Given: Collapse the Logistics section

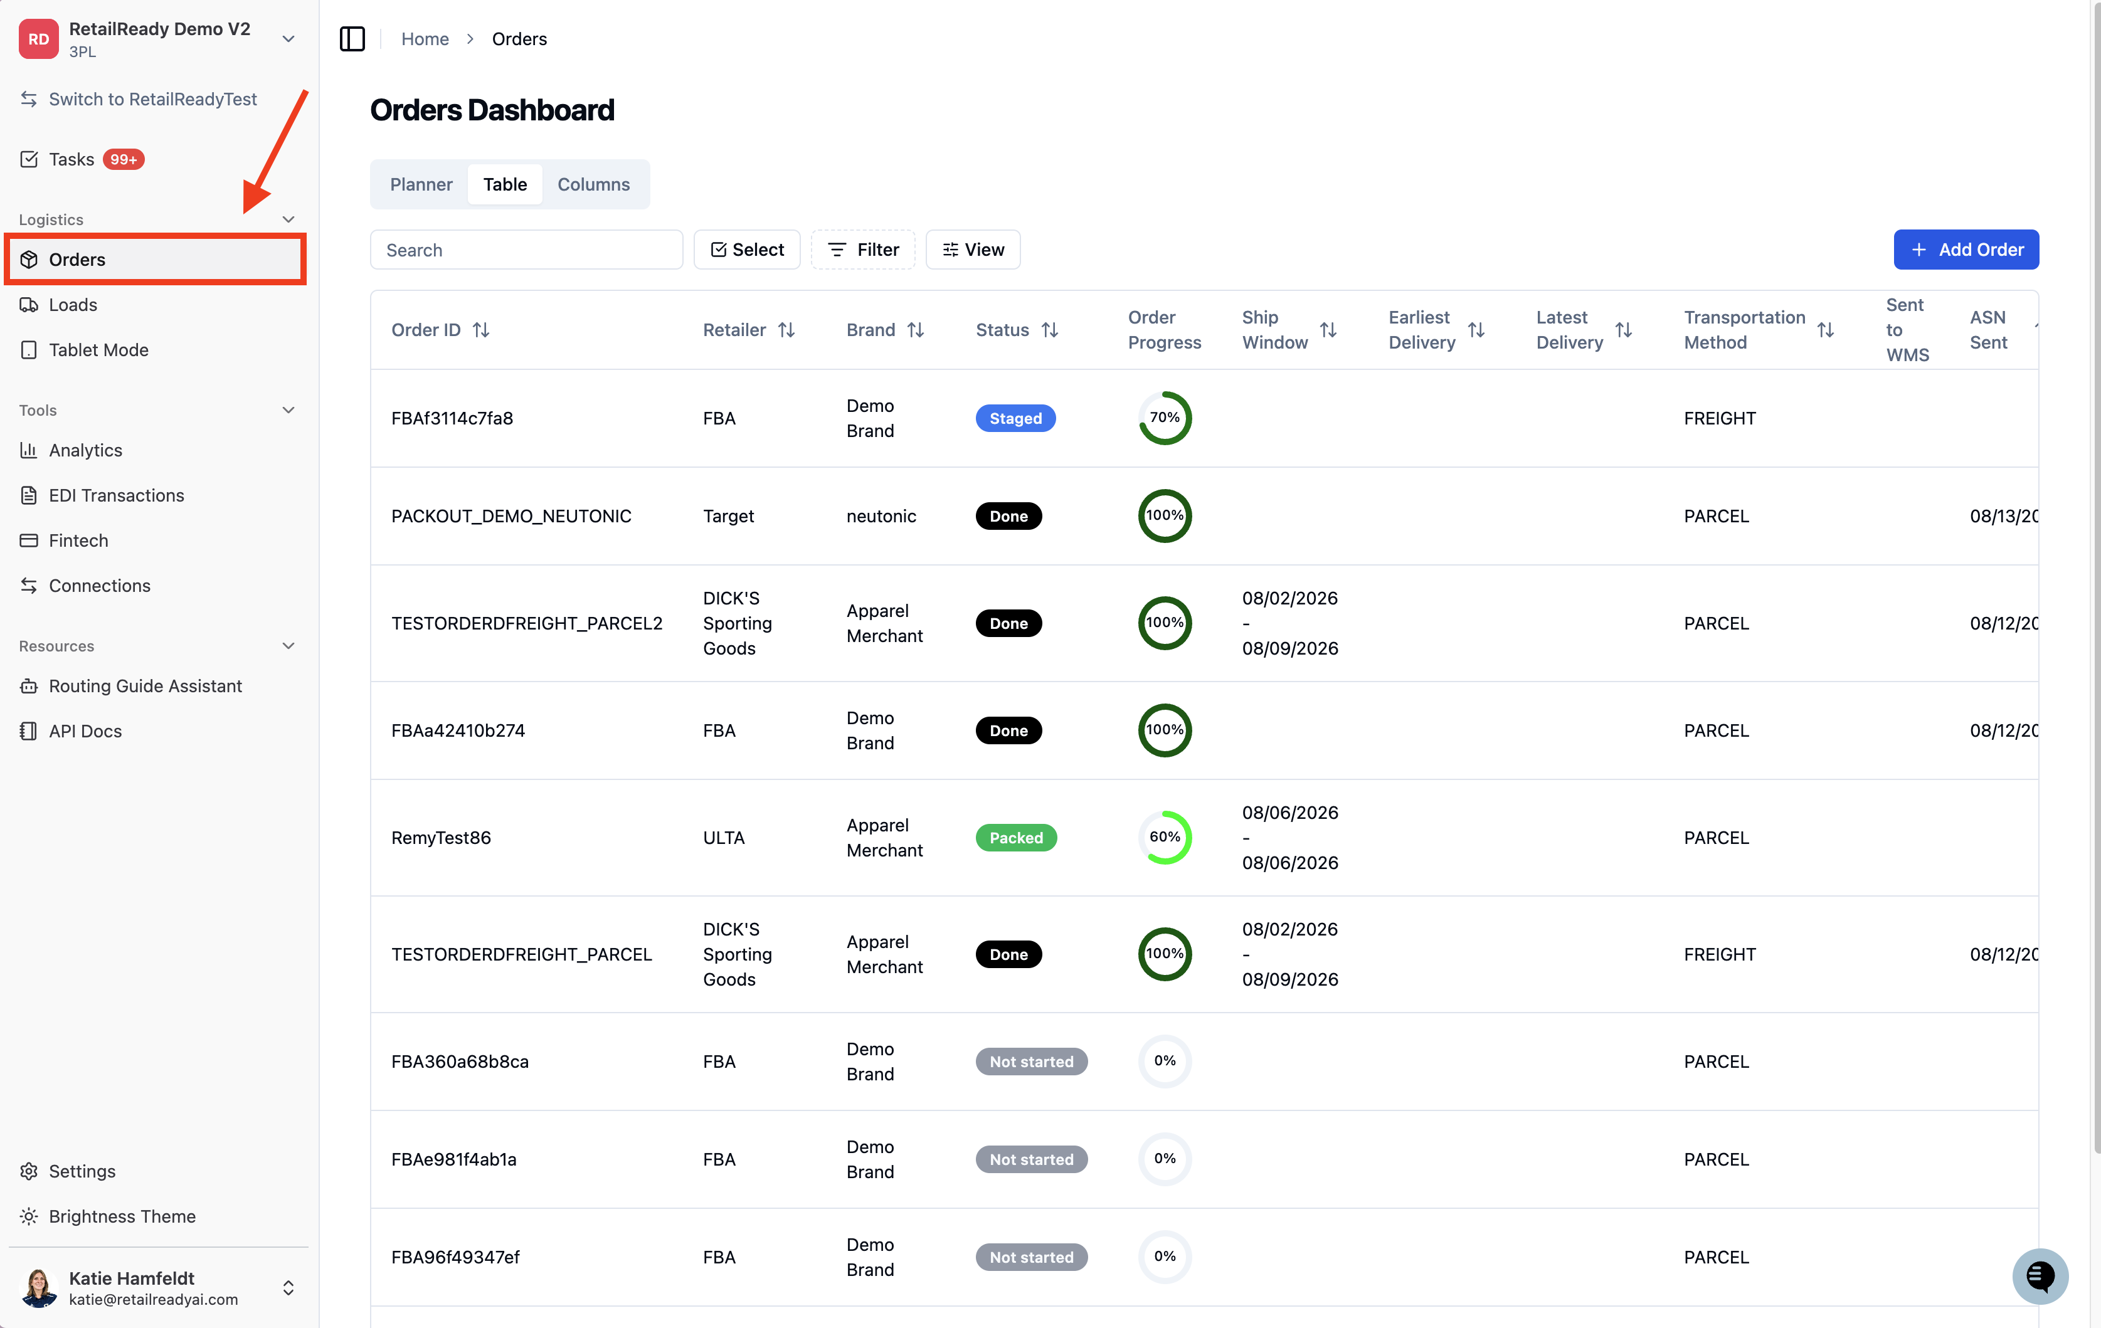Looking at the screenshot, I should coord(288,219).
